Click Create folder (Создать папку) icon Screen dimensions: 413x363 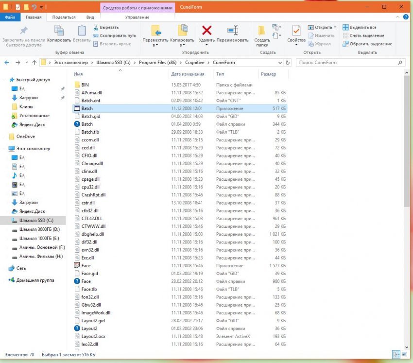pos(261,31)
